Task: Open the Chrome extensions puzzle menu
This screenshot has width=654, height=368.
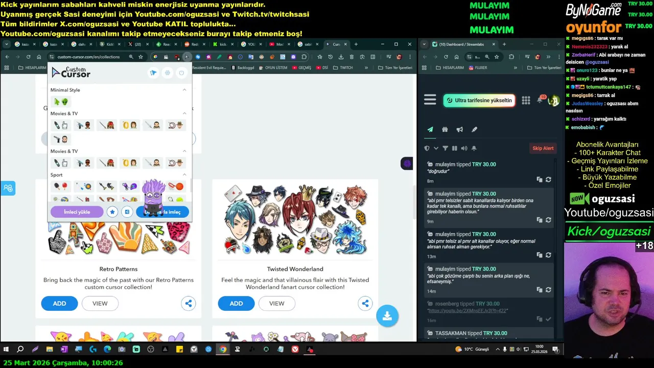Action: tap(304, 57)
